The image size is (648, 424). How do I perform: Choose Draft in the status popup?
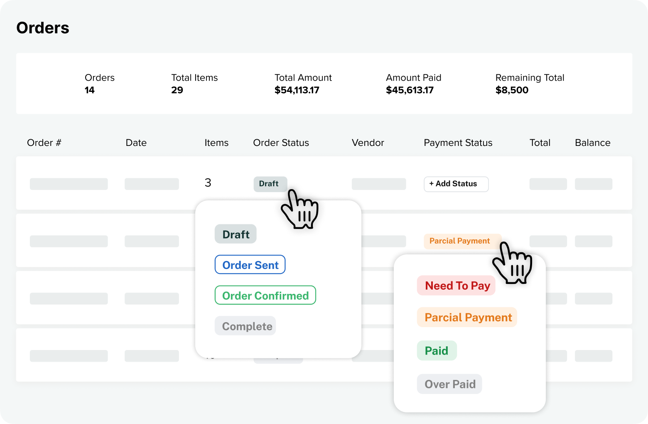click(x=235, y=234)
